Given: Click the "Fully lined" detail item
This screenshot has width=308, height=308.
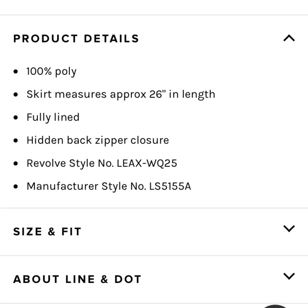Looking at the screenshot, I should (53, 117).
